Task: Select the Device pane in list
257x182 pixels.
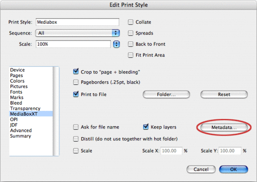Action: (18, 70)
